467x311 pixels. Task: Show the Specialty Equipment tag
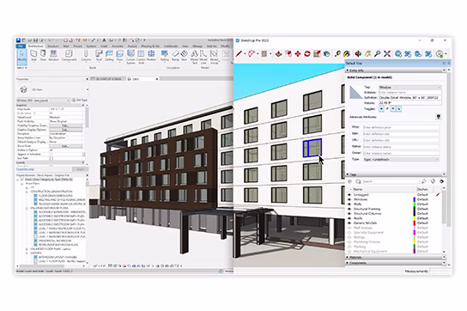(349, 233)
